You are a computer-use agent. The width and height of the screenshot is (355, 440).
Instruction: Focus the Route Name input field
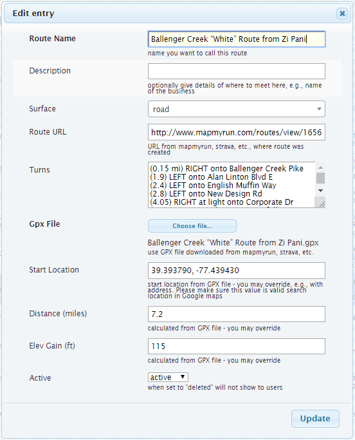tap(237, 39)
